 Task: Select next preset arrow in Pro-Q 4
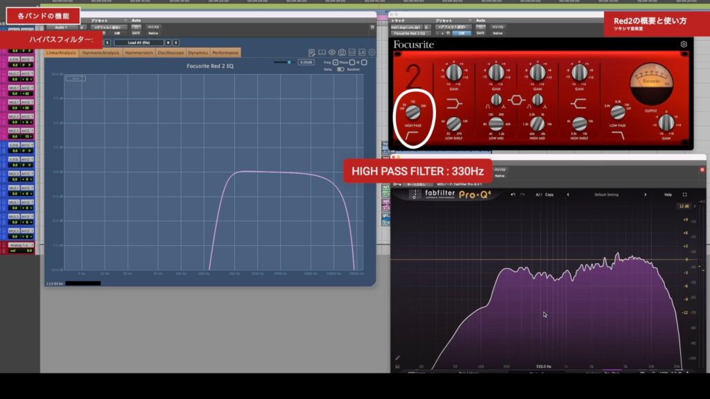click(646, 195)
